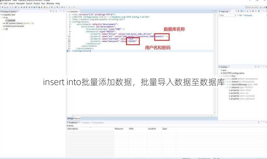Click the New toolbar icon
Screen dimensions: 267x159
(1, 7)
